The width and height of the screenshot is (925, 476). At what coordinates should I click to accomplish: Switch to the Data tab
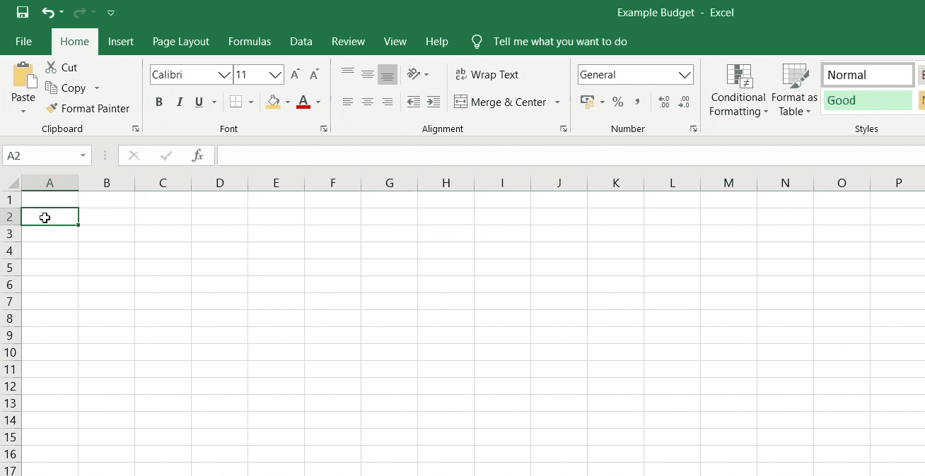pos(301,42)
